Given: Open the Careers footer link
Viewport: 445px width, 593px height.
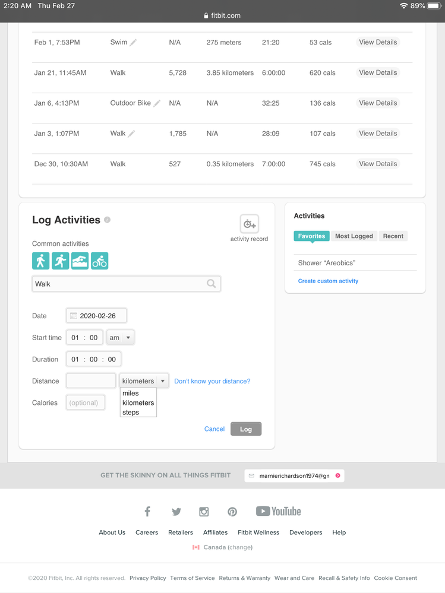Looking at the screenshot, I should pyautogui.click(x=147, y=532).
